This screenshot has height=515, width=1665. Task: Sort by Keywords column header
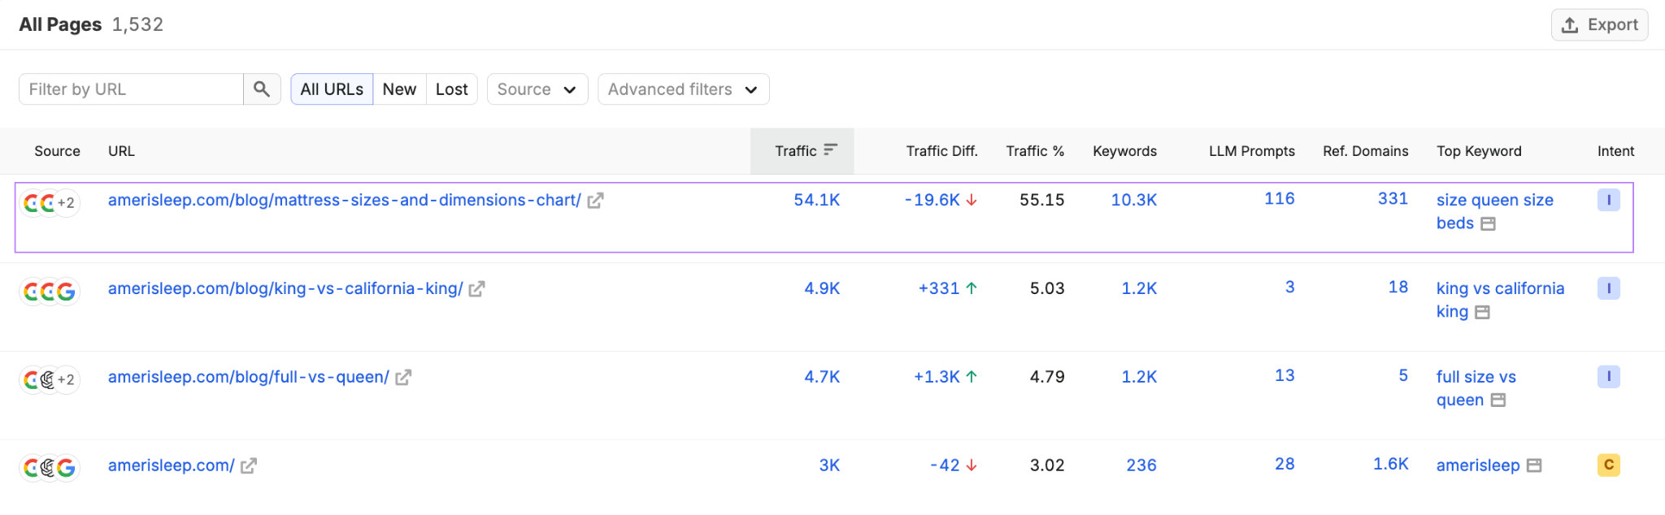click(x=1124, y=151)
